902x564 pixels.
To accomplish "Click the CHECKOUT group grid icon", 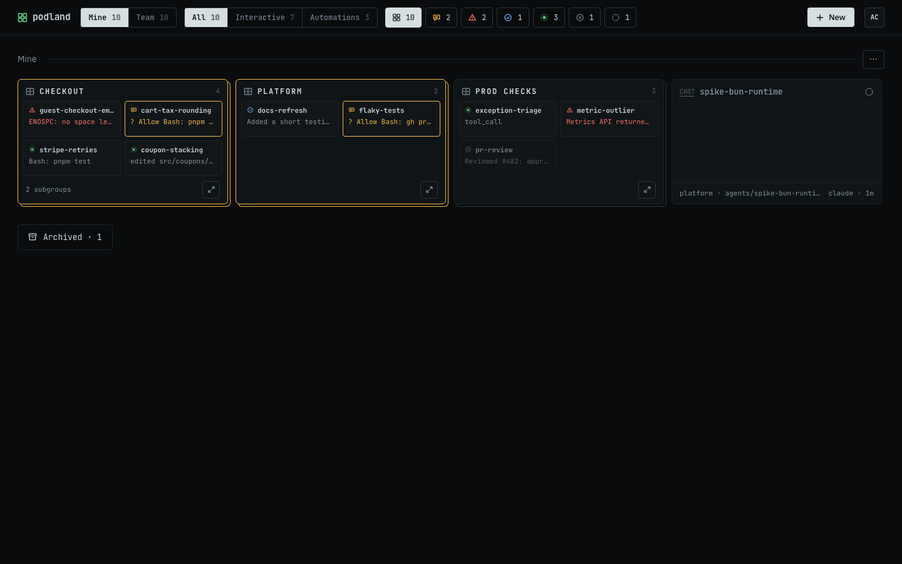I will pyautogui.click(x=30, y=91).
